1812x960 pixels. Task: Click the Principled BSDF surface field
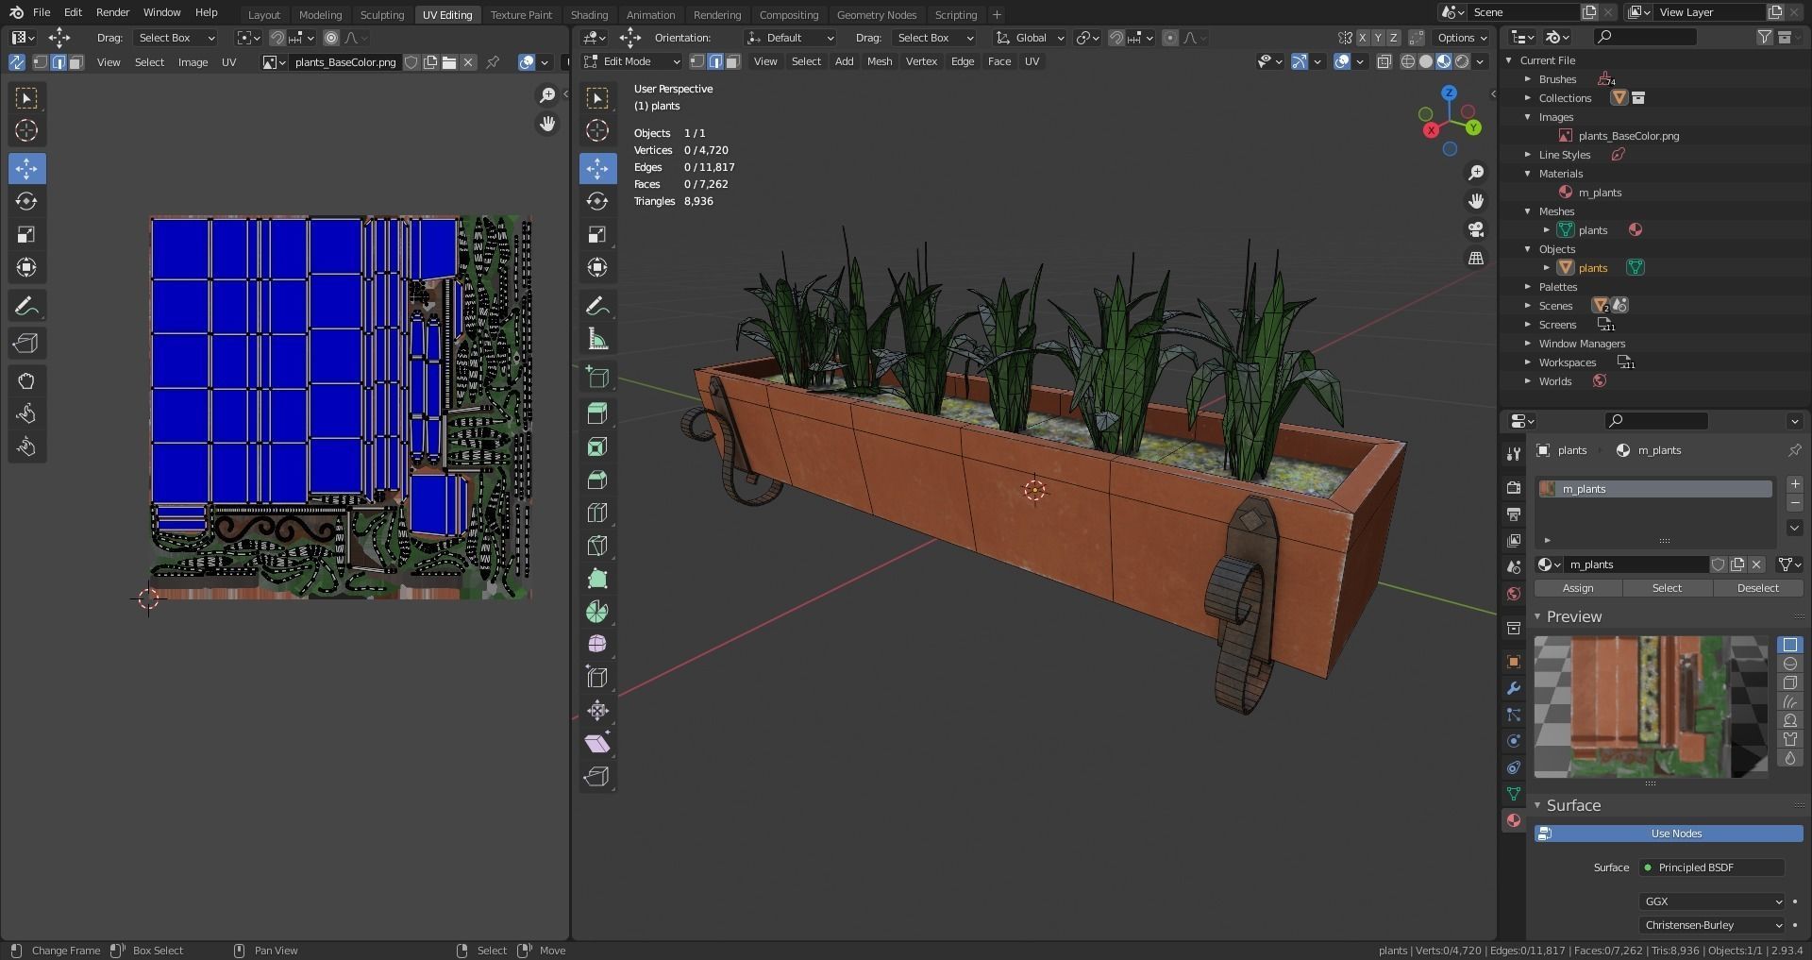coord(1712,867)
